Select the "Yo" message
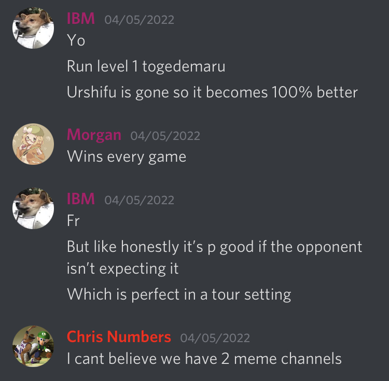Viewport: 389px width, 381px height. [x=76, y=40]
